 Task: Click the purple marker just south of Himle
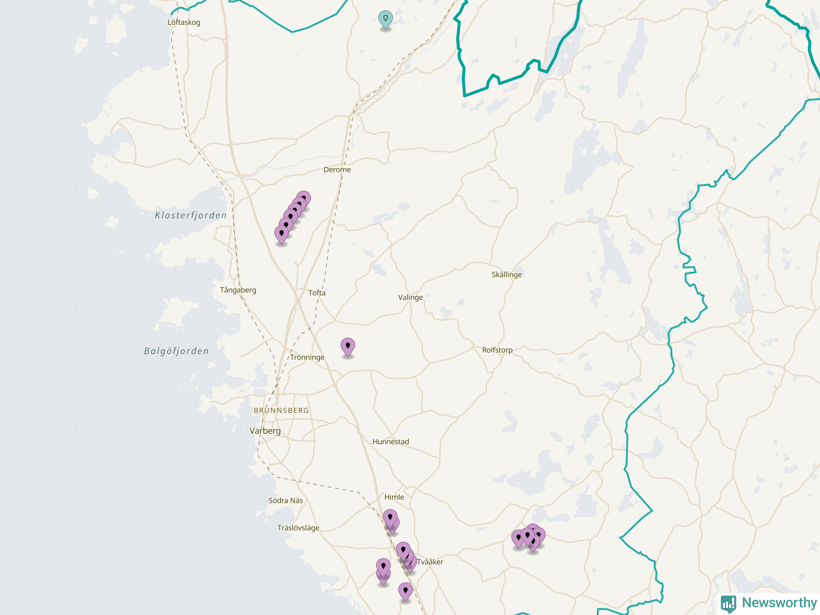pos(390,517)
